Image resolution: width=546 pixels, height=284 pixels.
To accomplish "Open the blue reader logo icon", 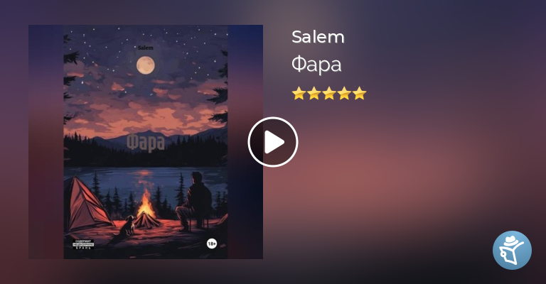I will pos(512,251).
